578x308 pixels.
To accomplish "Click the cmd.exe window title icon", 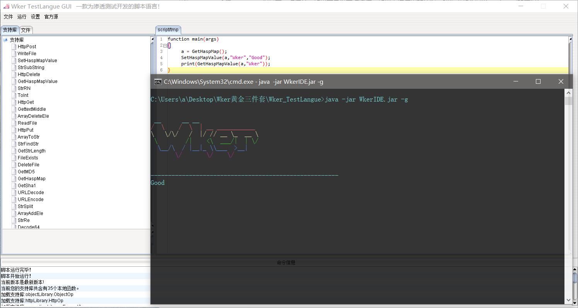I will (158, 81).
